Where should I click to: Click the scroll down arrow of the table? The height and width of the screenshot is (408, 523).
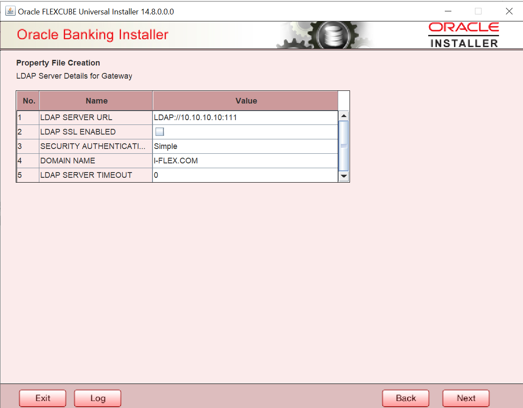click(x=343, y=176)
